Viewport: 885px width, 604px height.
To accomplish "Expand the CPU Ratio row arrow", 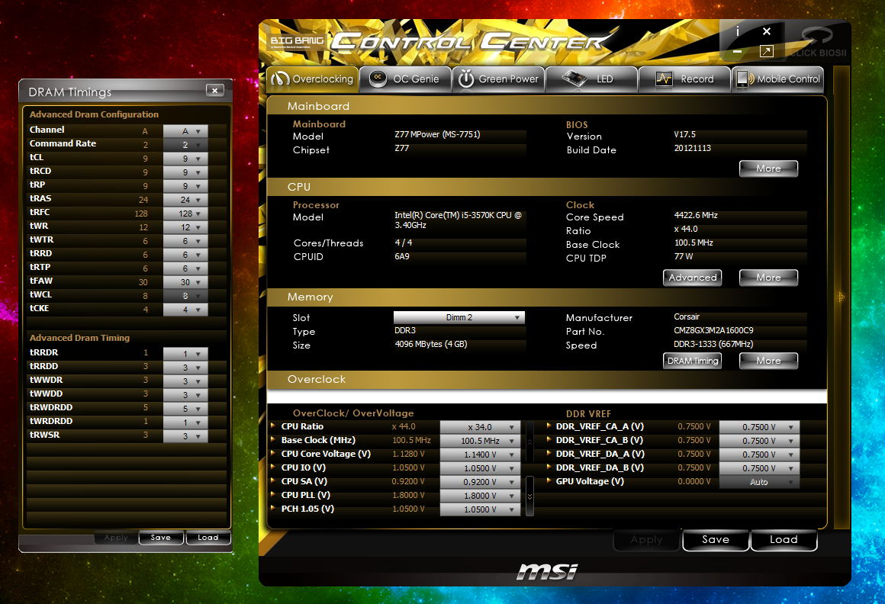I will click(x=273, y=426).
